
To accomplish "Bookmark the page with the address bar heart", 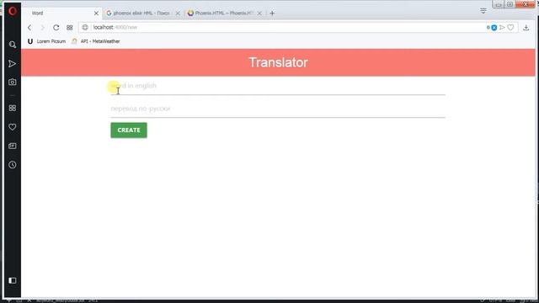I will 511,27.
